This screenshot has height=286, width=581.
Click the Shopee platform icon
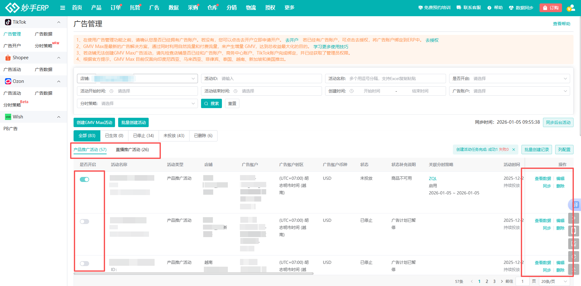coord(8,58)
